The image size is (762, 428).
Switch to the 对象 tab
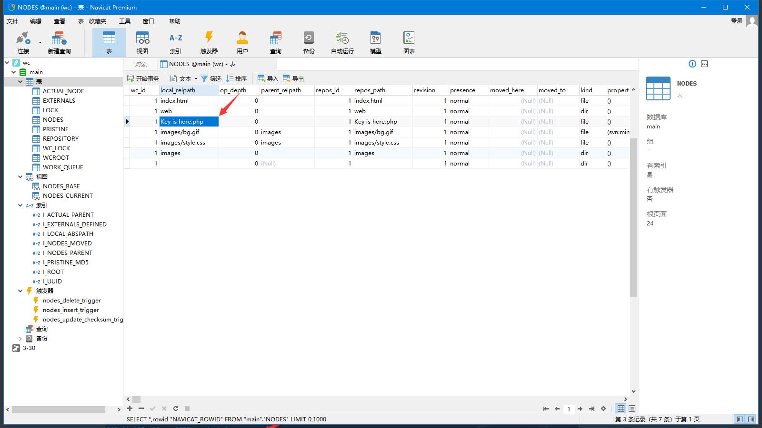click(140, 64)
